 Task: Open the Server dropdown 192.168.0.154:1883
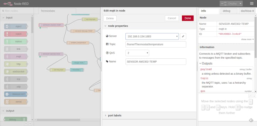(152, 36)
